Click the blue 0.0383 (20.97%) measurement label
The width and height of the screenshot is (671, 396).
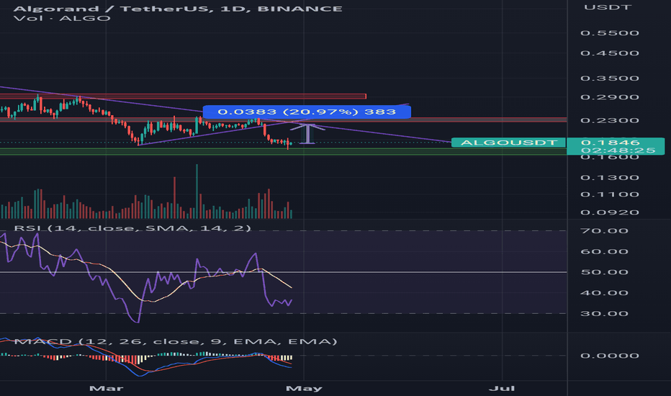click(307, 112)
